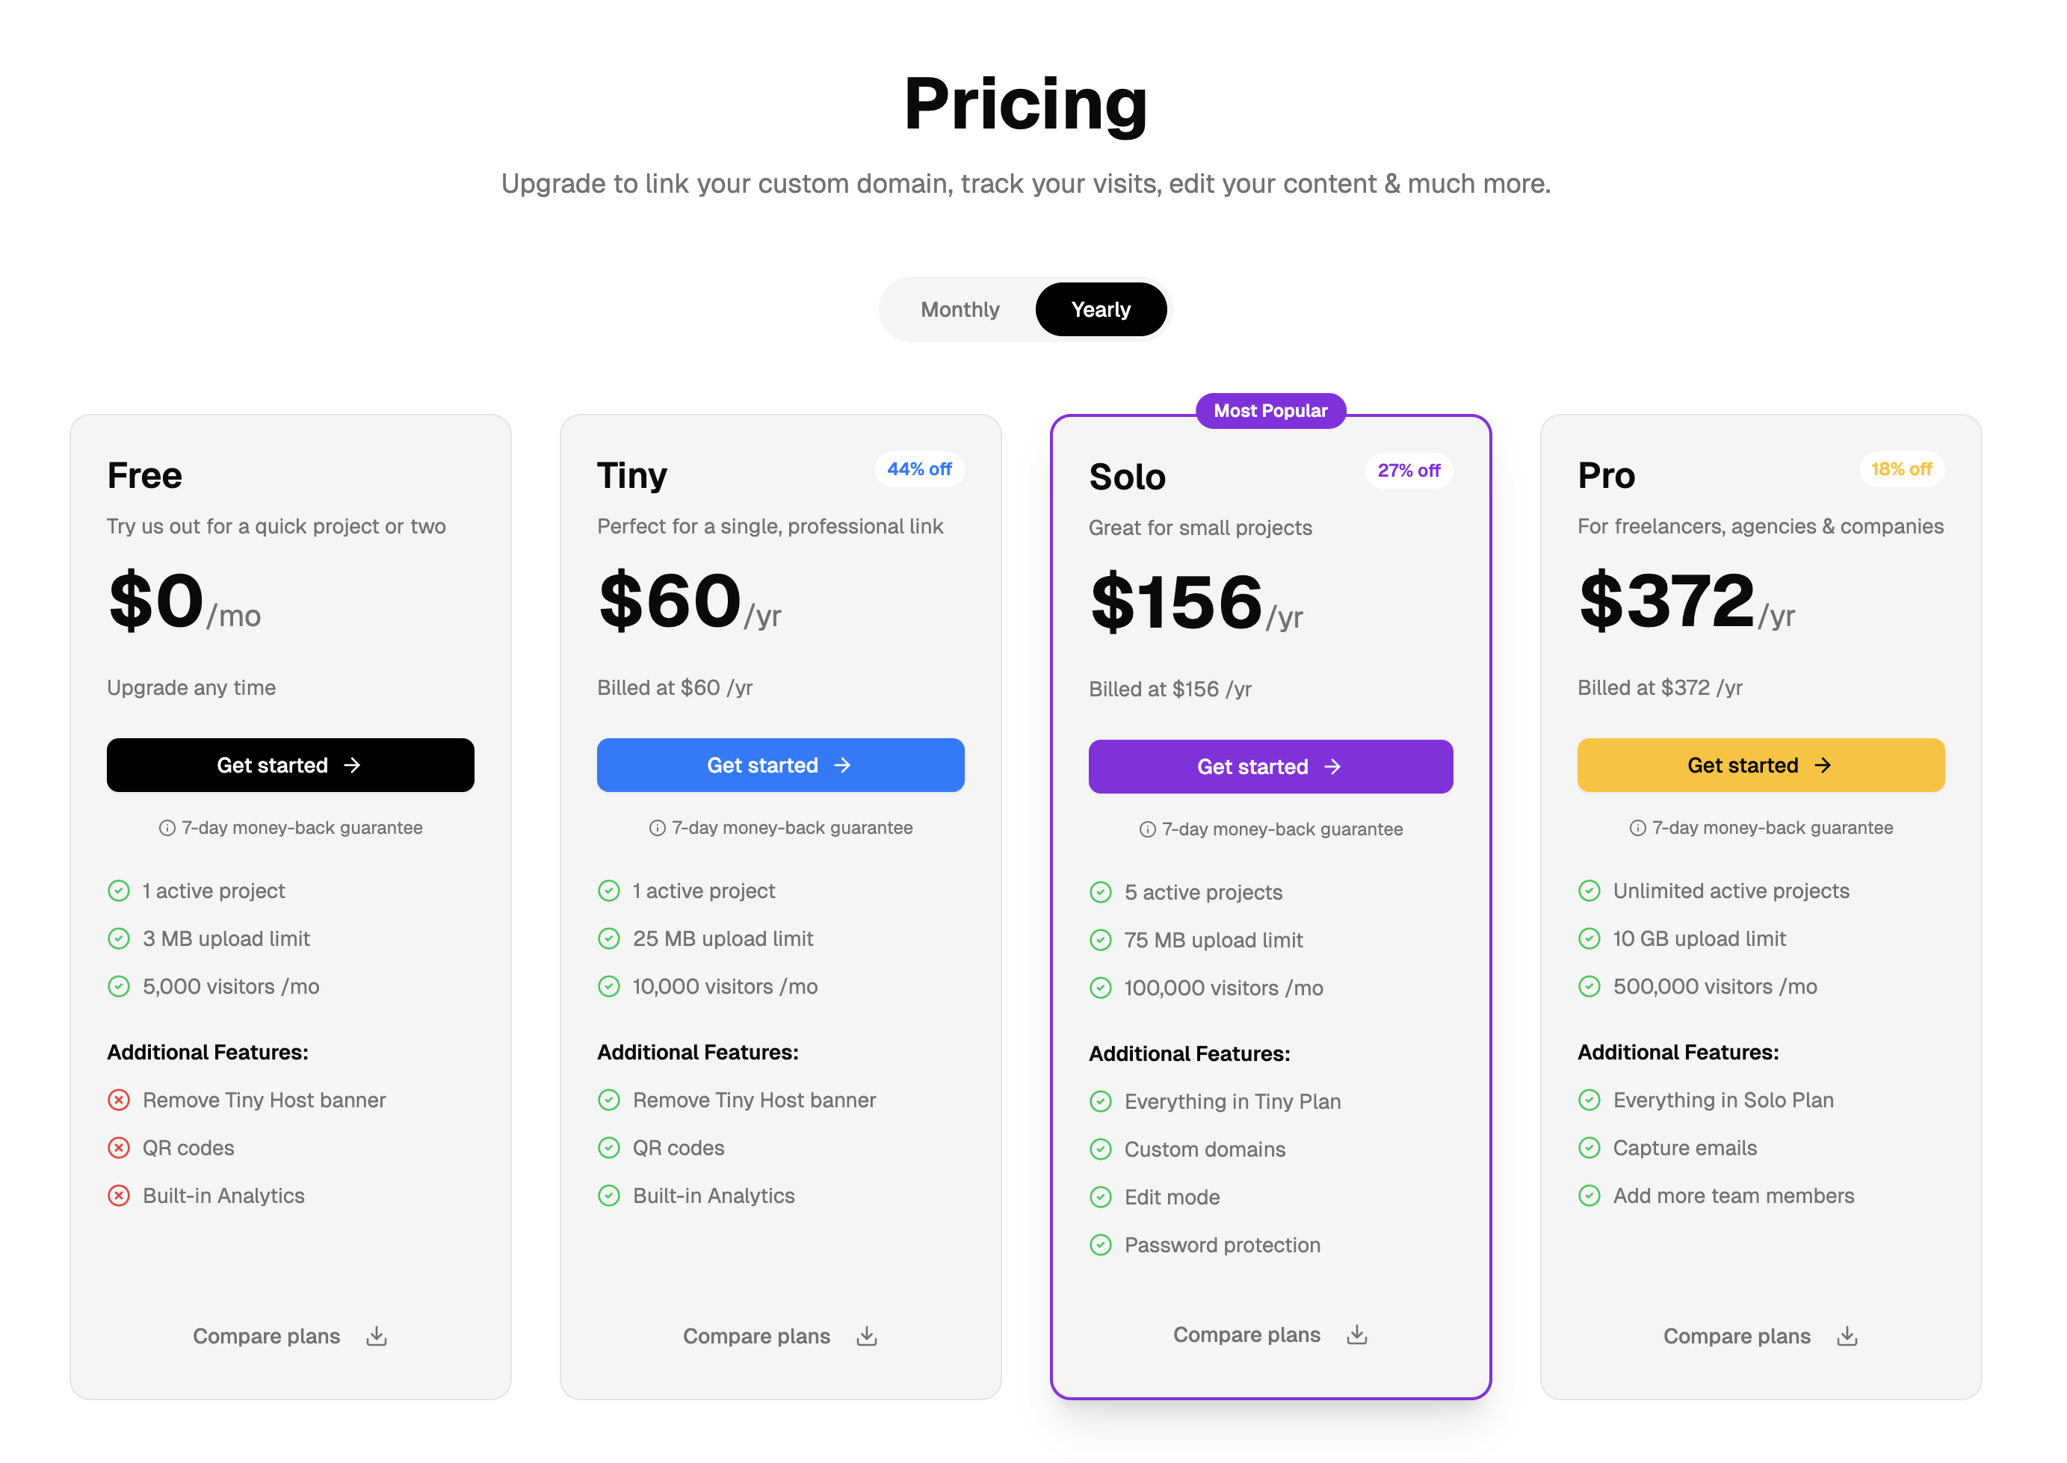Viewport: 2067px width, 1463px height.
Task: Click Get started on the Pro plan
Action: tap(1760, 765)
